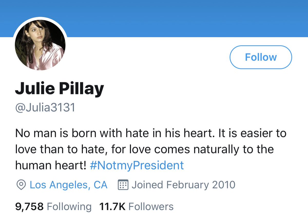Click the calendar icon beside the join date
This screenshot has height=216, width=308.
click(x=123, y=185)
